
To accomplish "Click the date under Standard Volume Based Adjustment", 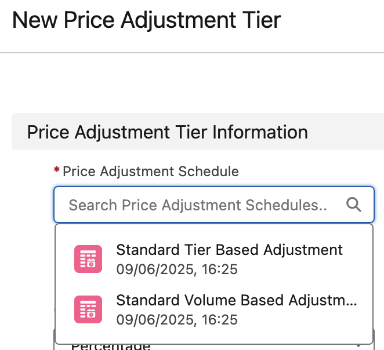I will (x=177, y=320).
